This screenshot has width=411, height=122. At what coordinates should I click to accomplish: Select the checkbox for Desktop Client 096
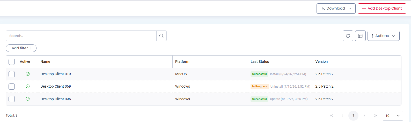(12, 99)
